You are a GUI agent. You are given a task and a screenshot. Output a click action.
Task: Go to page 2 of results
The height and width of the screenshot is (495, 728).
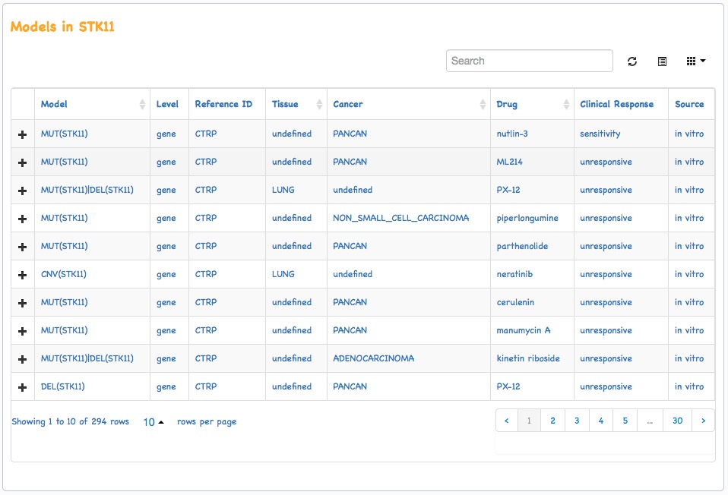(x=552, y=421)
